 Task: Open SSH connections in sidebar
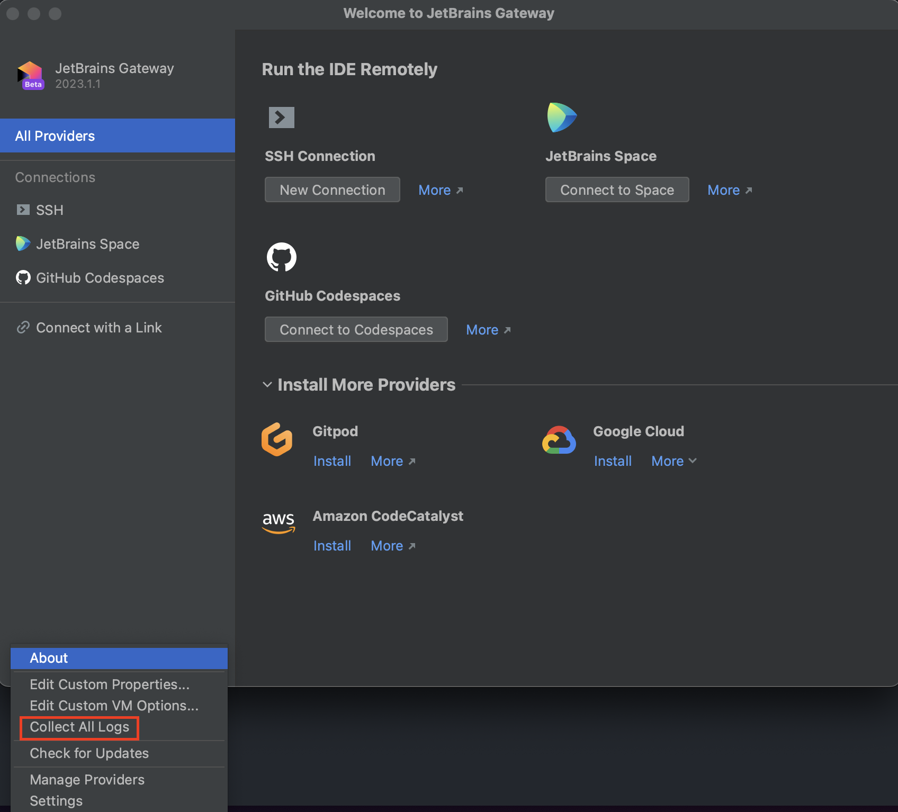pyautogui.click(x=118, y=210)
